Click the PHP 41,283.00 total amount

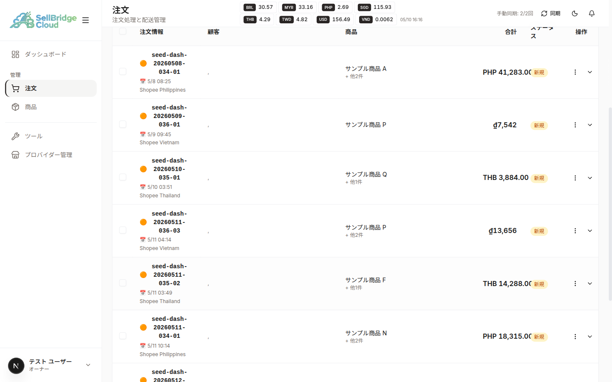(x=507, y=72)
